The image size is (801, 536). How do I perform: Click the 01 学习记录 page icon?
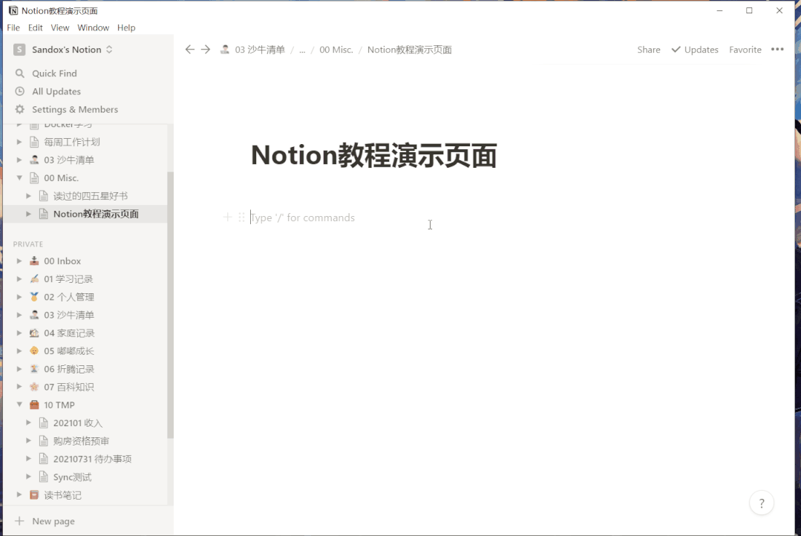click(34, 279)
